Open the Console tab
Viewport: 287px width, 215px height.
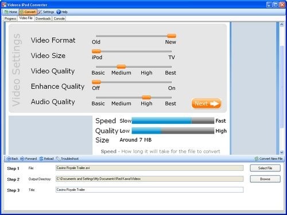coord(59,18)
